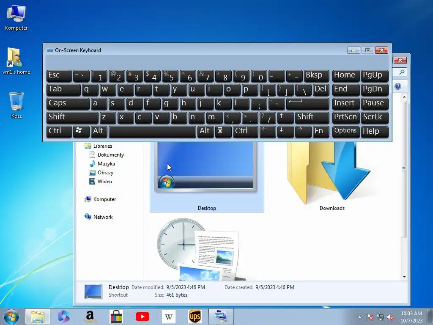Click the Windows logo key on keyboard
This screenshot has height=325, width=433.
(81, 132)
